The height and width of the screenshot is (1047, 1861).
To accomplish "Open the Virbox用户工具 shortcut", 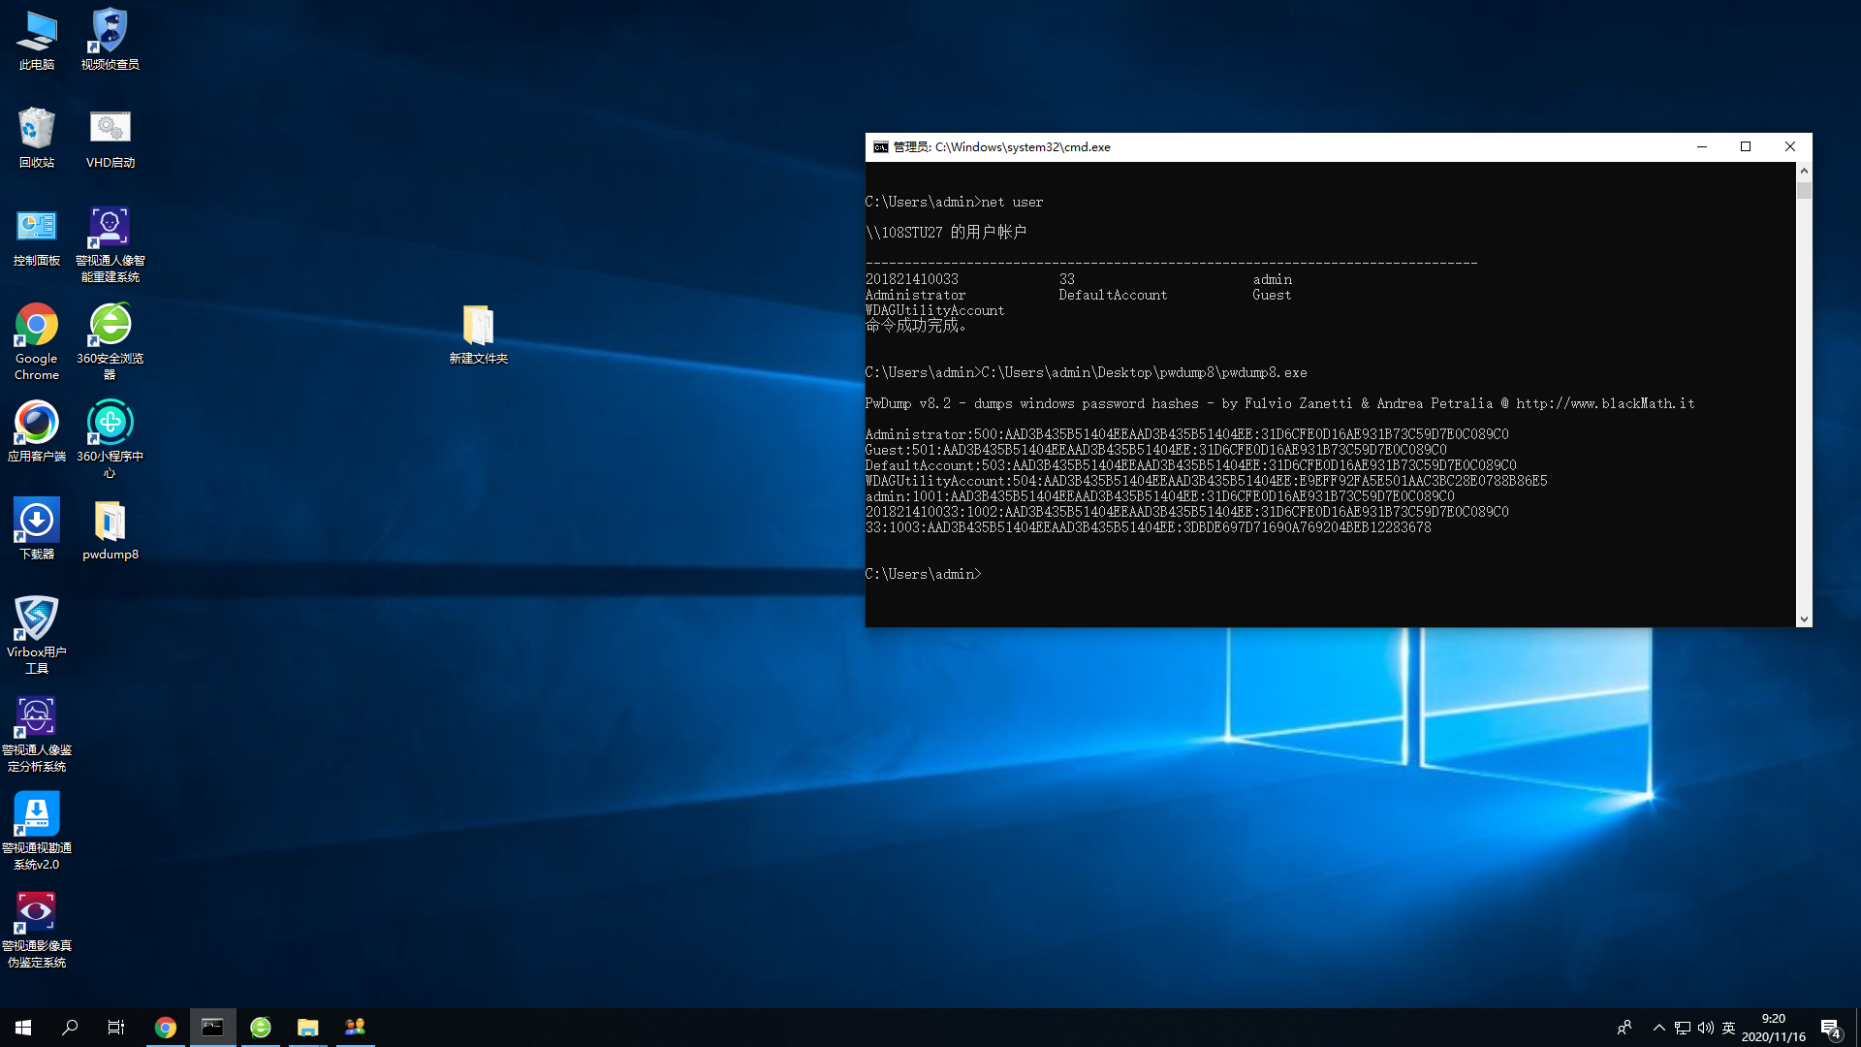I will click(x=37, y=619).
